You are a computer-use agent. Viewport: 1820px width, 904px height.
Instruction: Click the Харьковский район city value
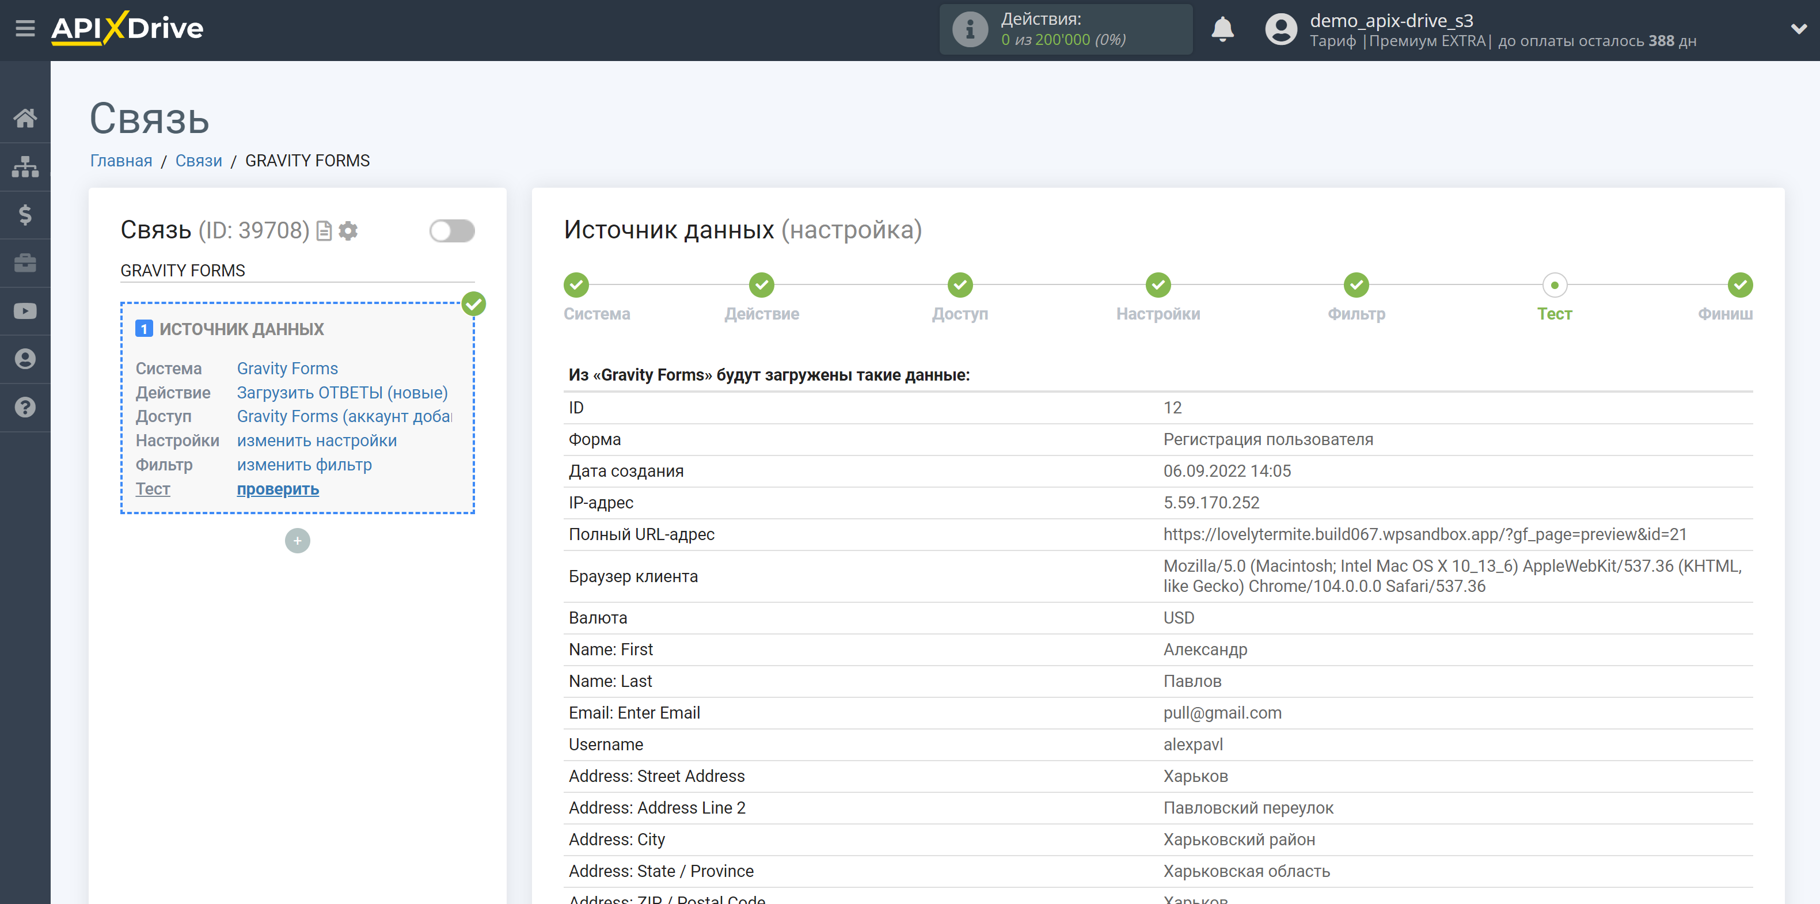[x=1239, y=840]
